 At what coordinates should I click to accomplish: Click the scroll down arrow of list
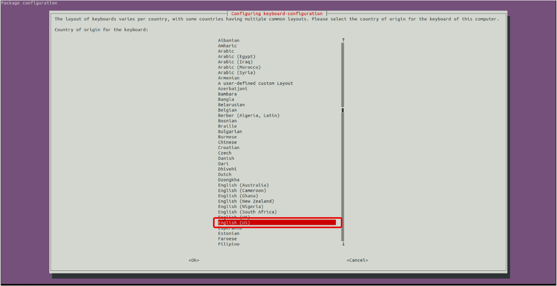[x=343, y=244]
